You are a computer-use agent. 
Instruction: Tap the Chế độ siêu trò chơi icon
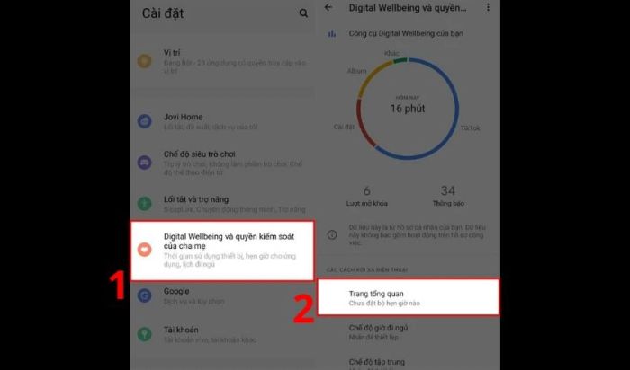[x=144, y=163]
